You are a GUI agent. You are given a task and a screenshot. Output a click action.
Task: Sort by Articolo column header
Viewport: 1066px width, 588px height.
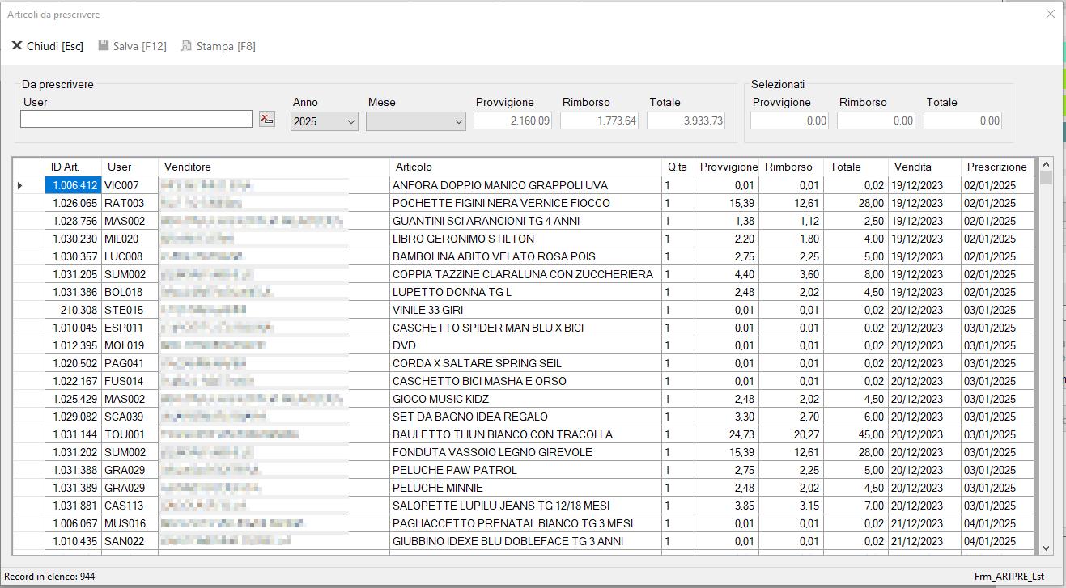[x=525, y=167]
